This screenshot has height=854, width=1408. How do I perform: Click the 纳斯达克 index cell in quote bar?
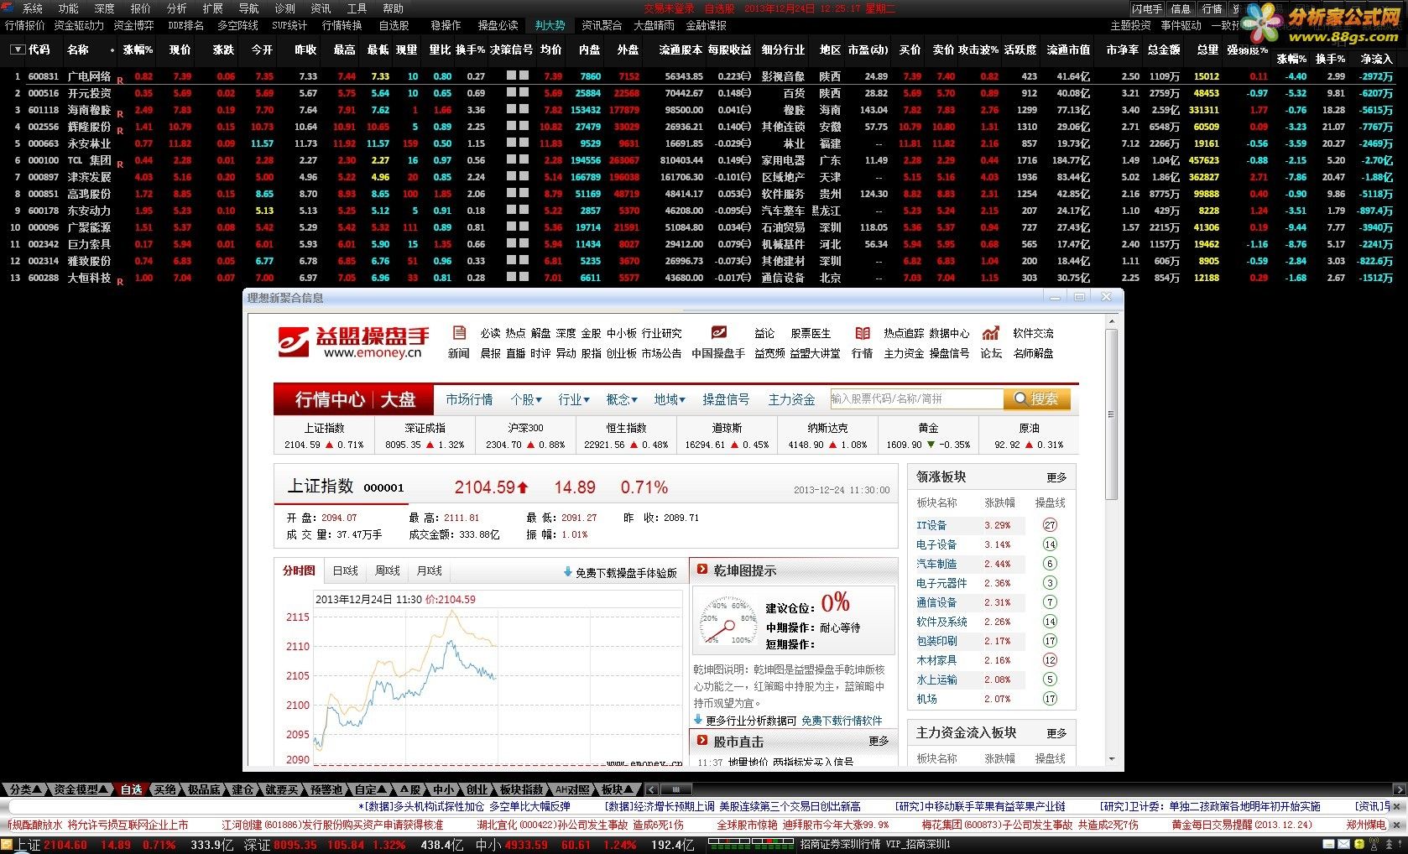coord(827,435)
